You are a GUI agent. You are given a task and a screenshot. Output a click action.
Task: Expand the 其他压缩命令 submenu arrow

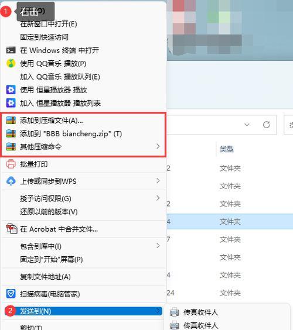point(158,146)
